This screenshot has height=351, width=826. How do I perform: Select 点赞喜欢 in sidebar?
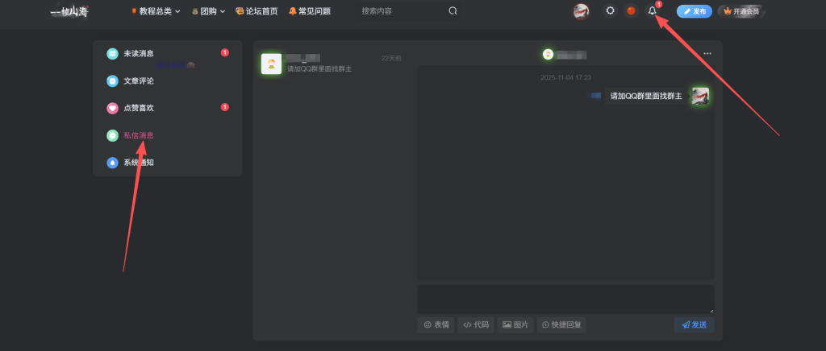tap(168, 108)
